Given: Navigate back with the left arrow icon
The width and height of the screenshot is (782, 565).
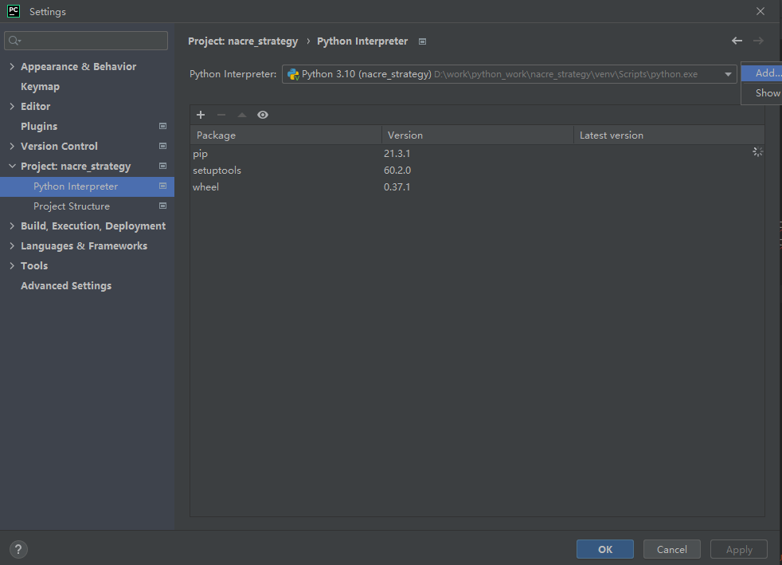Looking at the screenshot, I should click(x=737, y=41).
